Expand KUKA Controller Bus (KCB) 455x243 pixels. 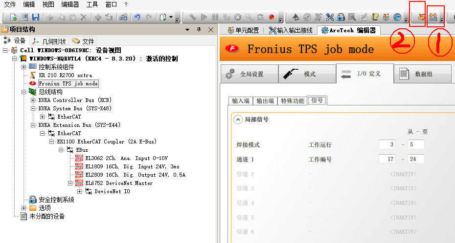pos(33,101)
